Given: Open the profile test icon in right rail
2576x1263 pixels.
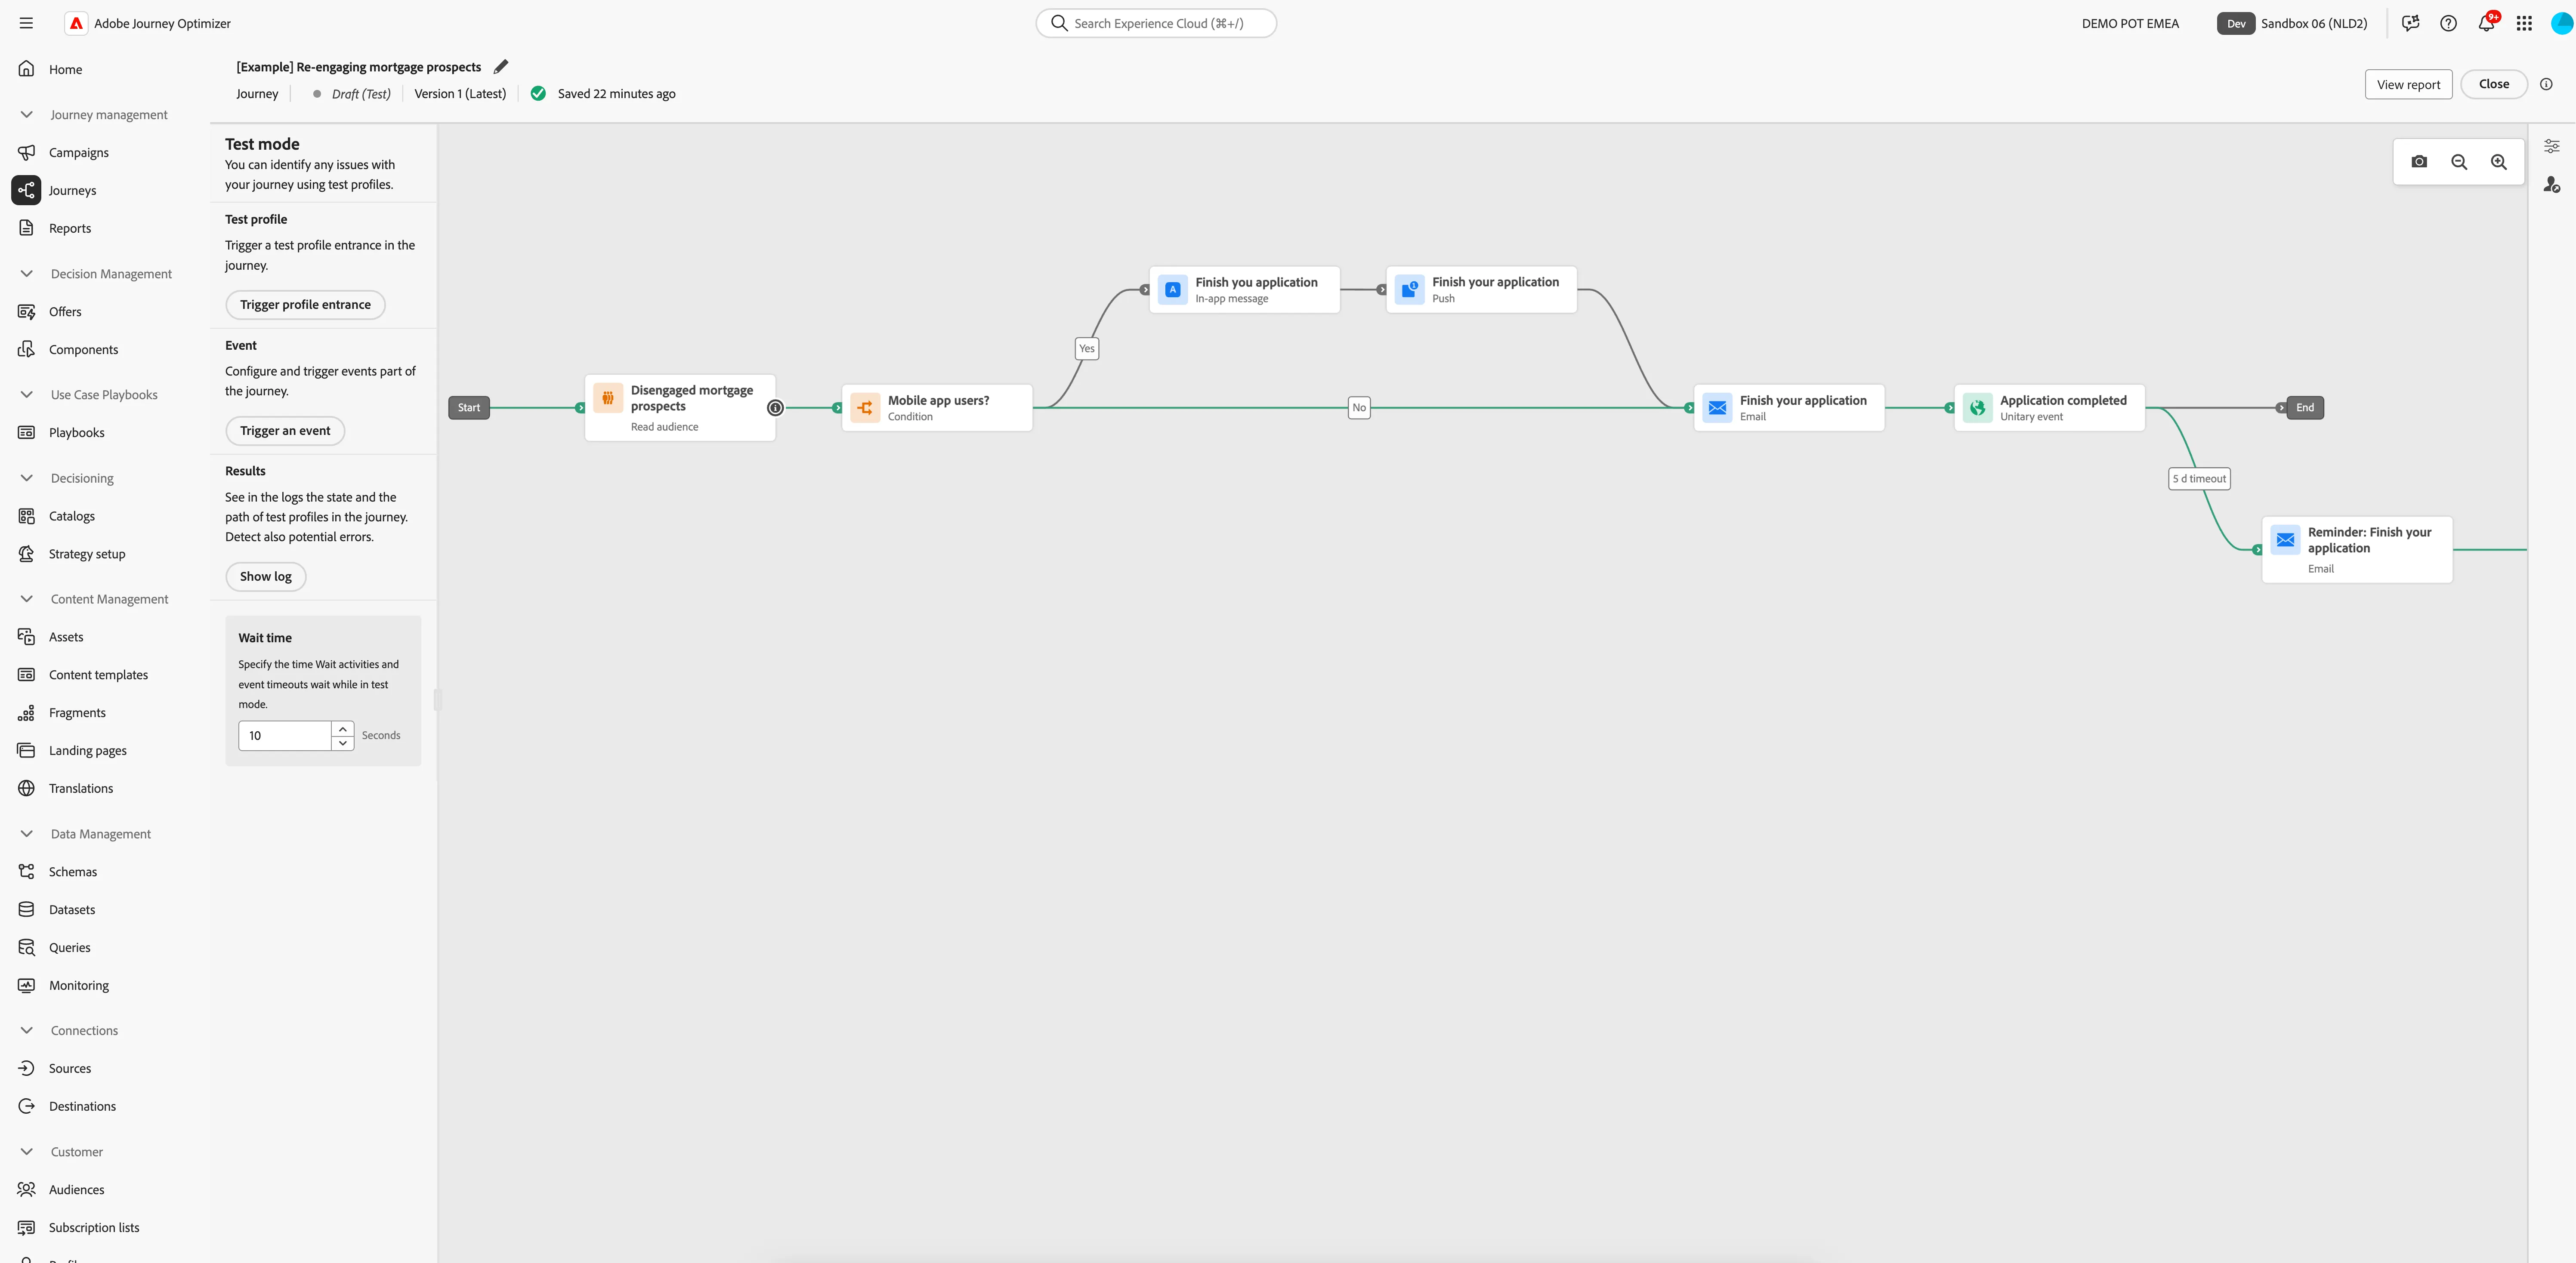Looking at the screenshot, I should [x=2552, y=185].
